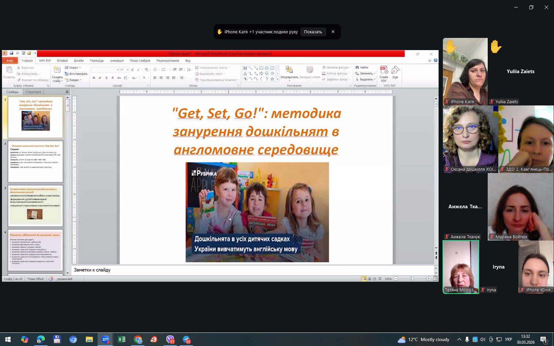Select slide 2 thumbnail

point(36,161)
